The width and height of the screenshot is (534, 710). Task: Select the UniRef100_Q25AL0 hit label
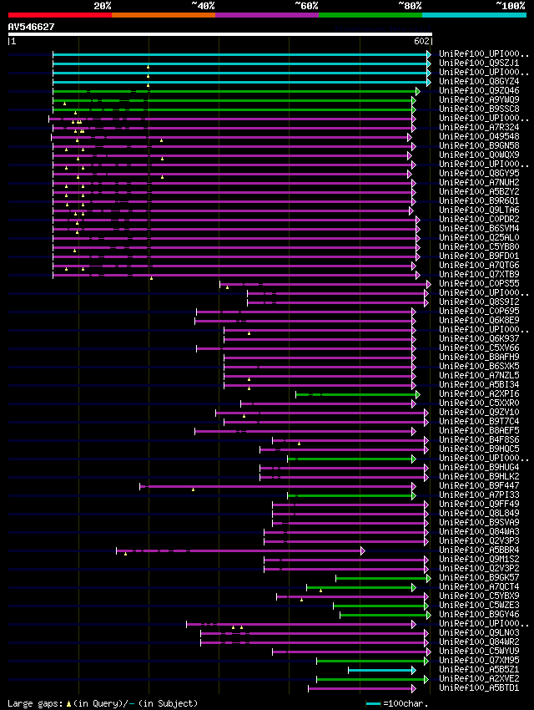click(x=479, y=238)
